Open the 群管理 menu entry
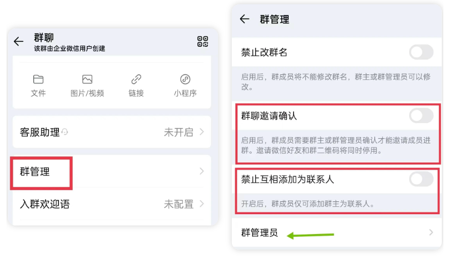Image resolution: width=452 pixels, height=256 pixels. (35, 172)
